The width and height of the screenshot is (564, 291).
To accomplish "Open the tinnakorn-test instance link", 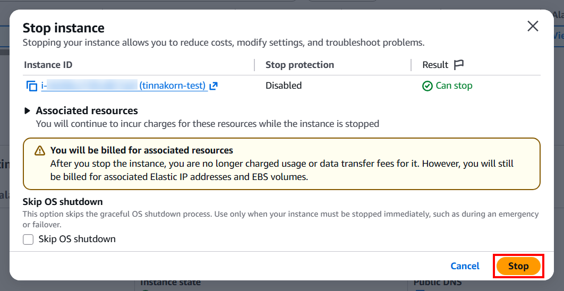I will tap(172, 85).
